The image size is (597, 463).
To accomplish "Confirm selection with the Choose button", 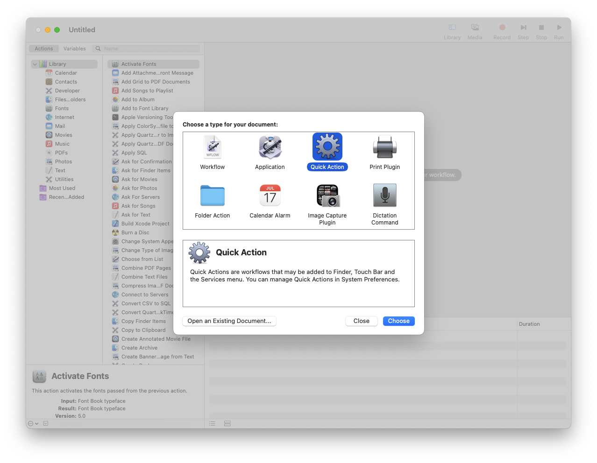I will click(398, 321).
